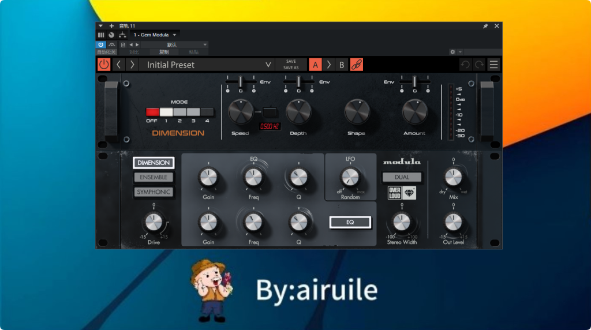Screen dimensions: 591x330
Task: Open the host window triangle menu
Action: 100,26
